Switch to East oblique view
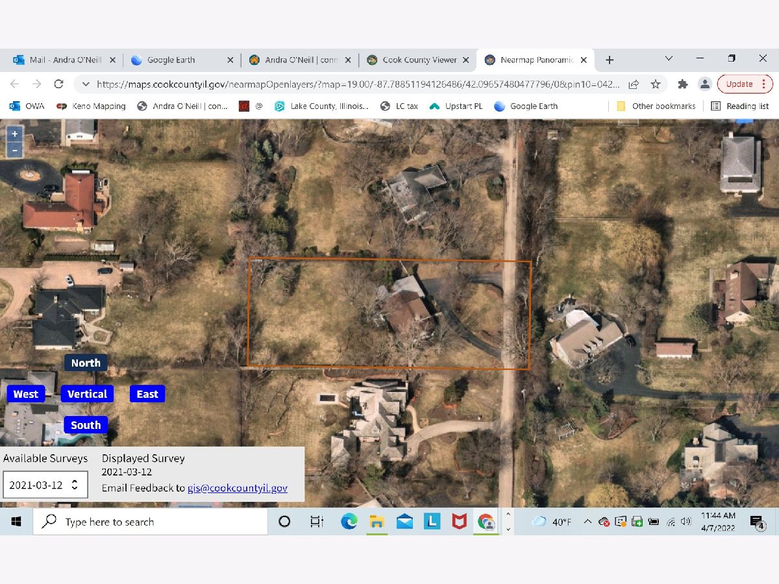 tap(147, 394)
